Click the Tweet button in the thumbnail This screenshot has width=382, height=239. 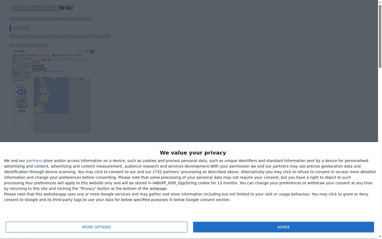62,56
